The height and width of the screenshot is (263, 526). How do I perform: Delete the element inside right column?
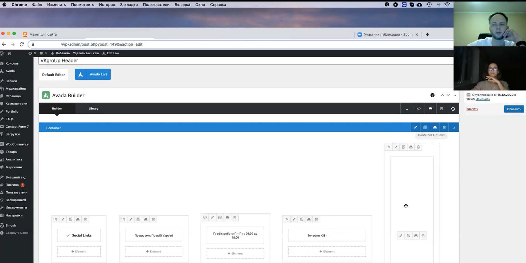click(423, 235)
